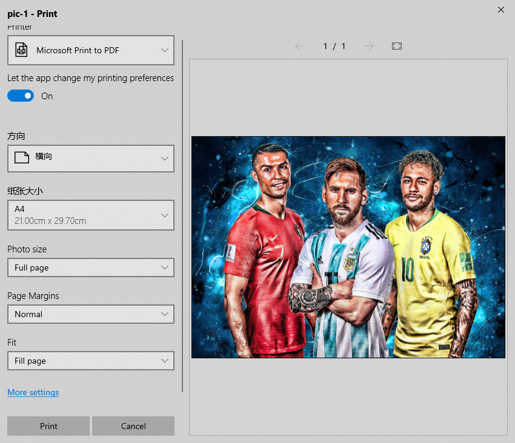Click the 1 / 1 page indicator
Viewport: 515px width, 443px height.
(334, 46)
